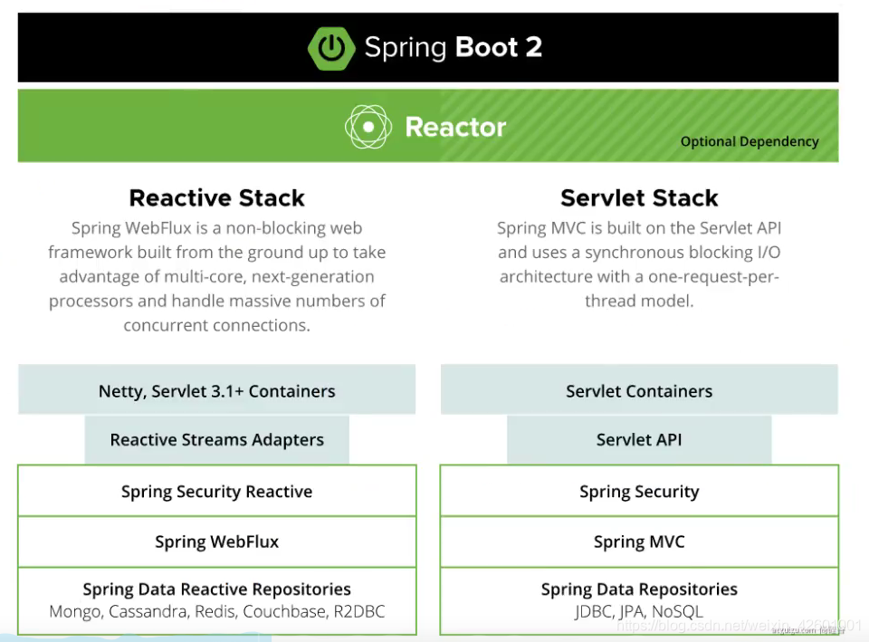Viewport: 869px width, 642px height.
Task: Click the Spring Boot power logo icon
Action: 331,48
